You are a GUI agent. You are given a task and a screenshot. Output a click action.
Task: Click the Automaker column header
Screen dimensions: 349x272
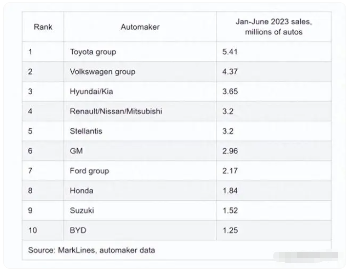coord(140,27)
